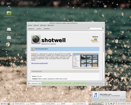Click the Podrobnosti section header
The image size is (131, 105).
65,71
